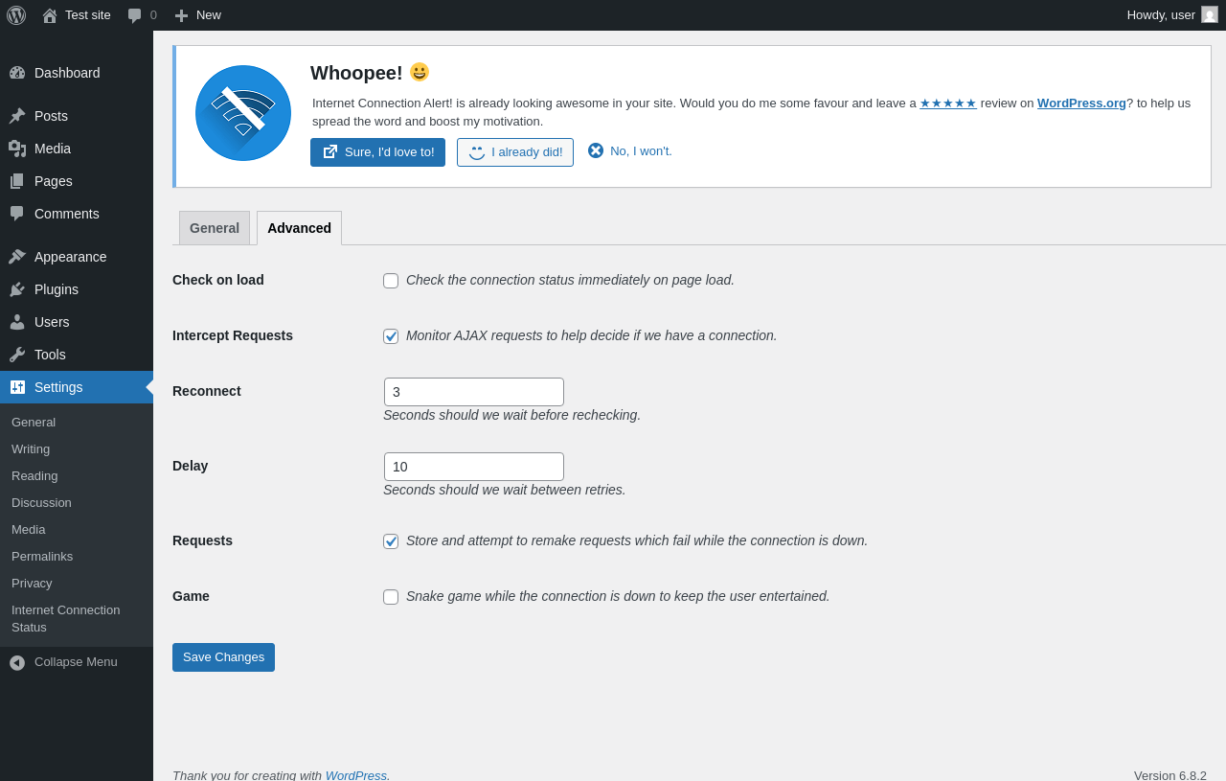The width and height of the screenshot is (1226, 781).
Task: Open the Privacy settings submenu
Action: (x=77, y=583)
